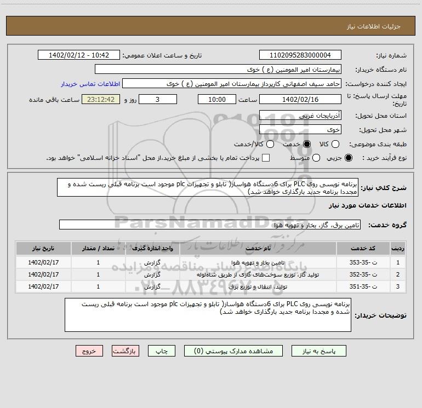Viewport: 422px width, 408px height.
Task: Click مشاهده مدارک پیوستی (0) button
Action: coord(233,351)
